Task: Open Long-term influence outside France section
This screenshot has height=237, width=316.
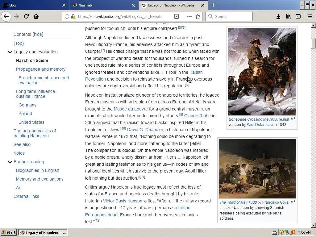Action: [x=35, y=94]
